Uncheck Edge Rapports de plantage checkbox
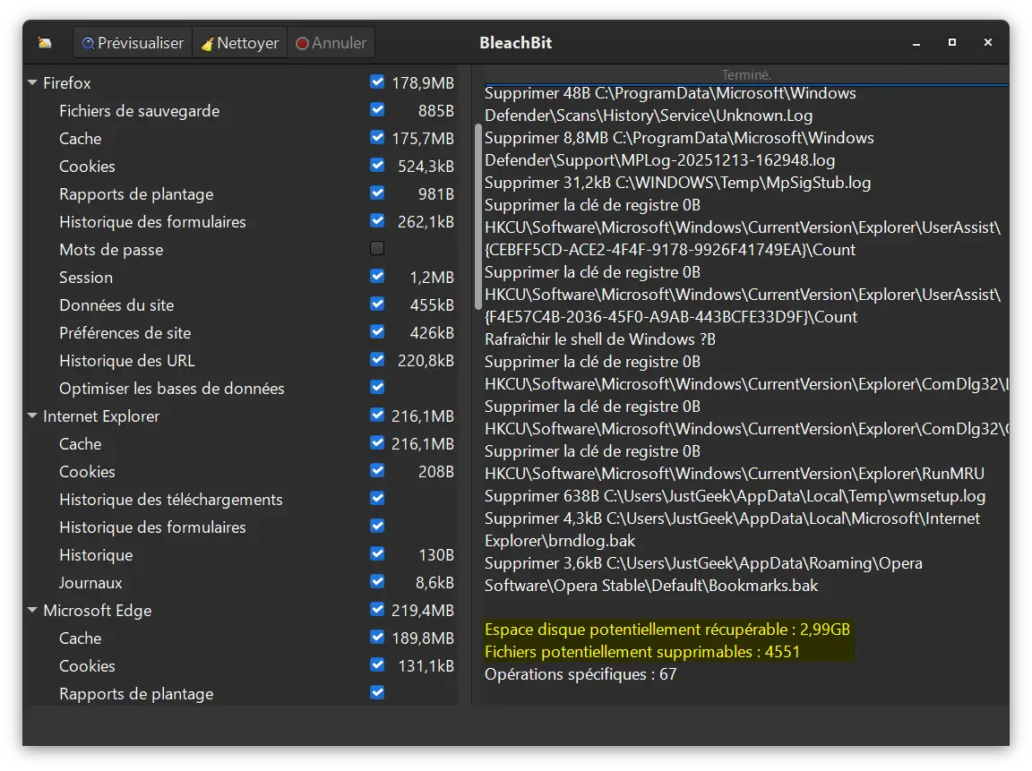 (377, 692)
